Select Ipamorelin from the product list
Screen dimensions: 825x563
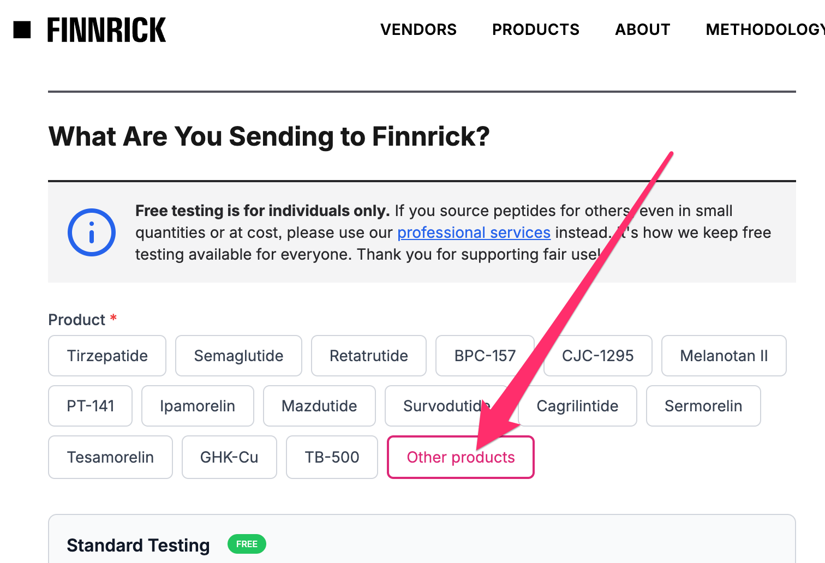pos(198,406)
